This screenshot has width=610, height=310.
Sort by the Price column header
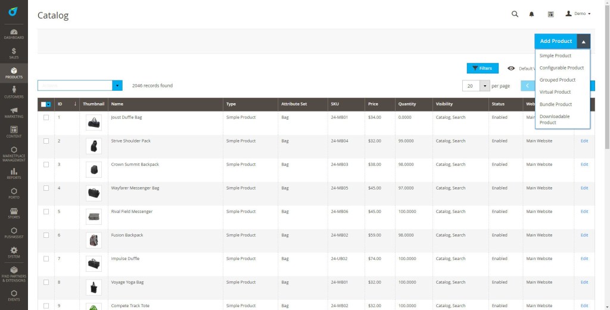(x=379, y=104)
